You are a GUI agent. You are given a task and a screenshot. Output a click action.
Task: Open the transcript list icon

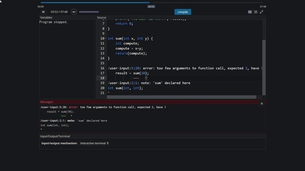256,12
